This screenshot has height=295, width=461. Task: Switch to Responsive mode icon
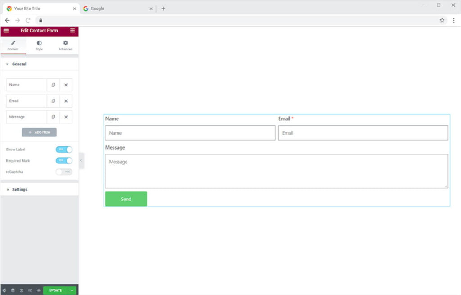(30, 290)
